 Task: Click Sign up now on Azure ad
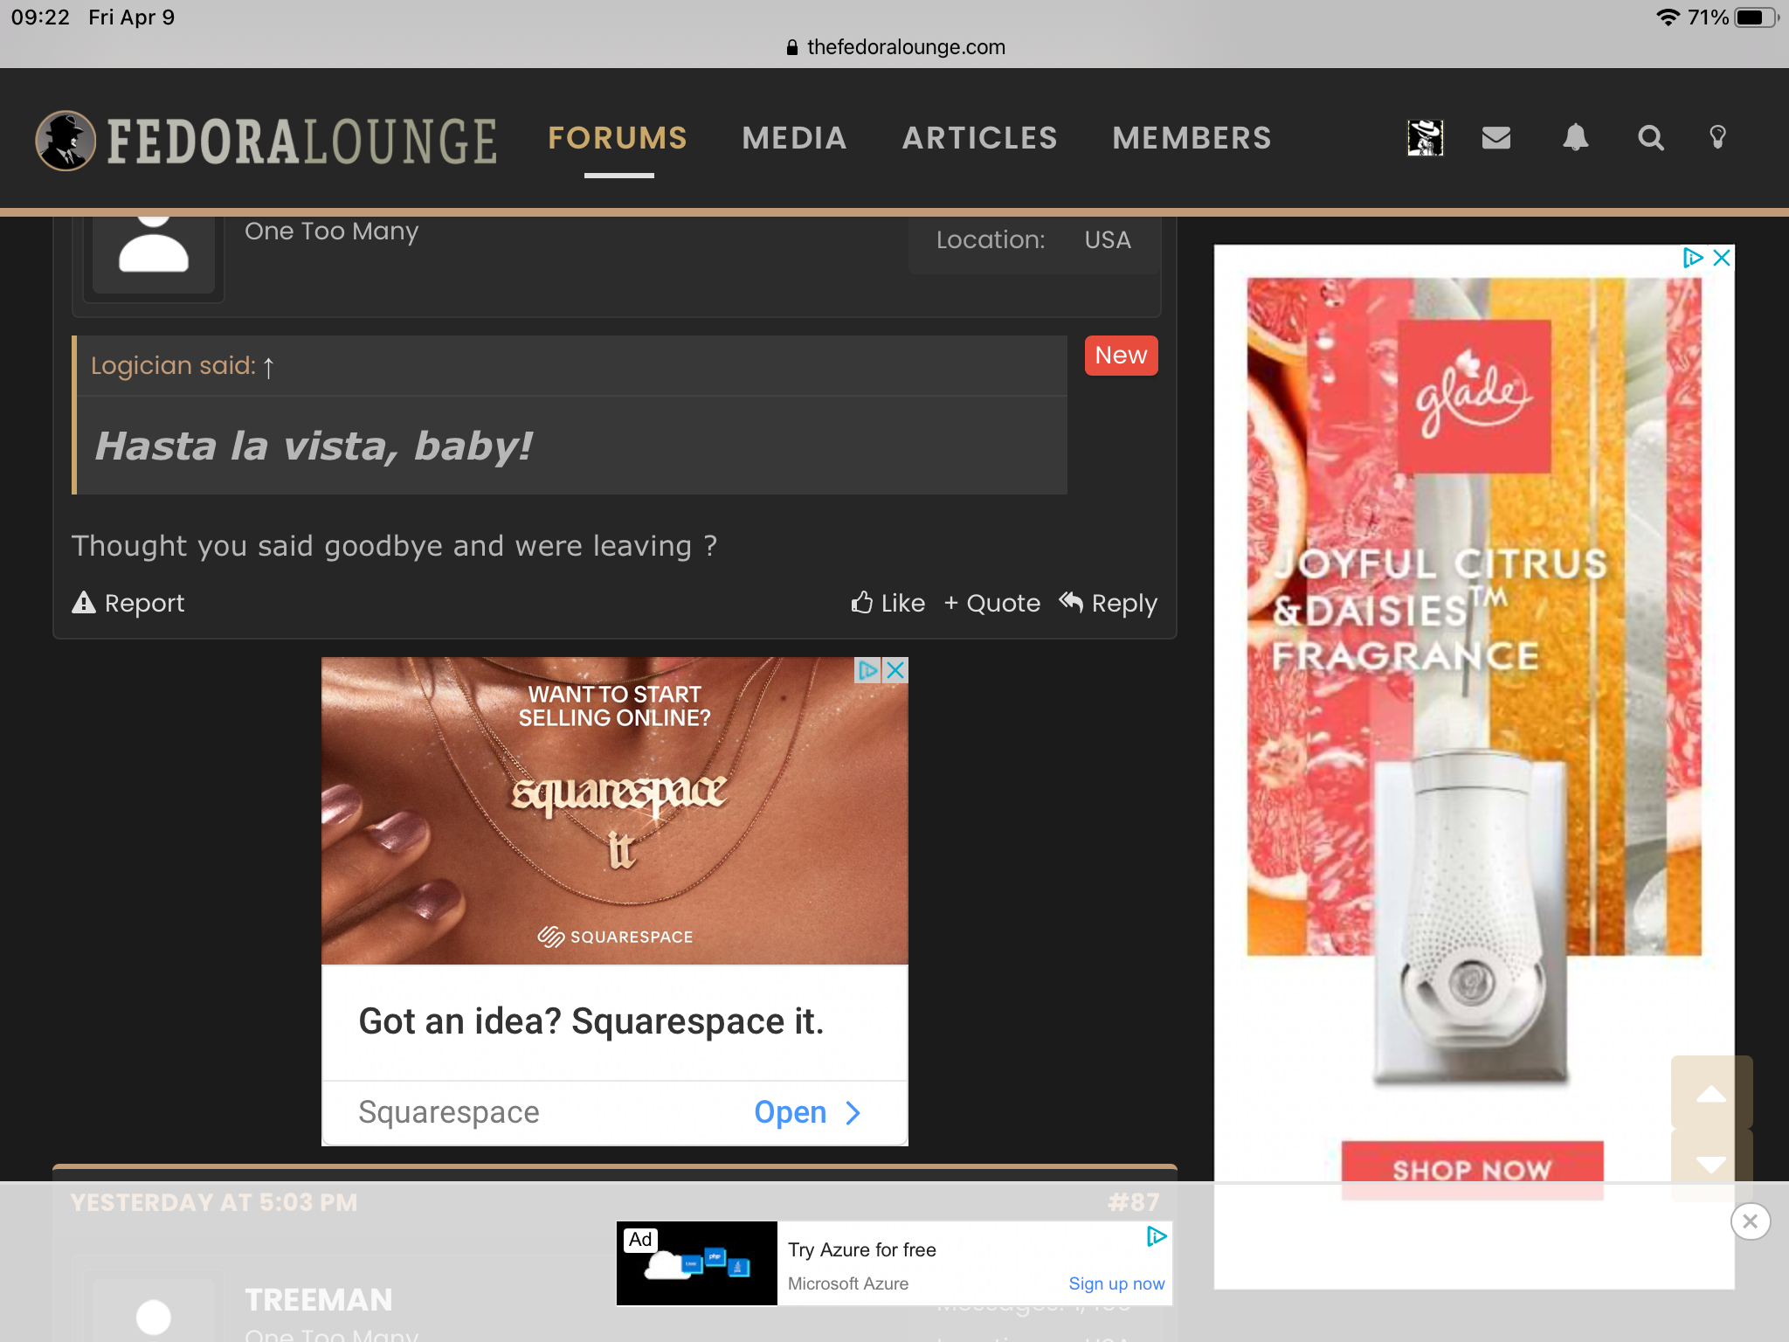(x=1116, y=1283)
